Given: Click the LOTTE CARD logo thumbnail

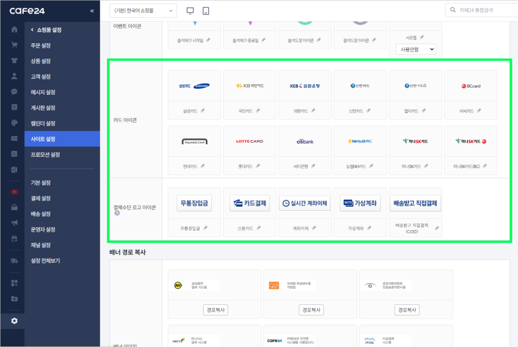Looking at the screenshot, I should [250, 141].
